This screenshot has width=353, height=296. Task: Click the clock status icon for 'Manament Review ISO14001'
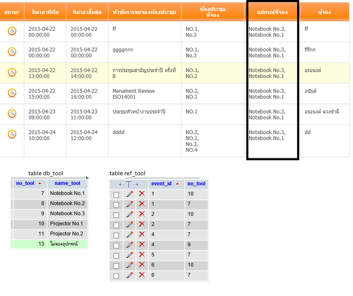(12, 93)
